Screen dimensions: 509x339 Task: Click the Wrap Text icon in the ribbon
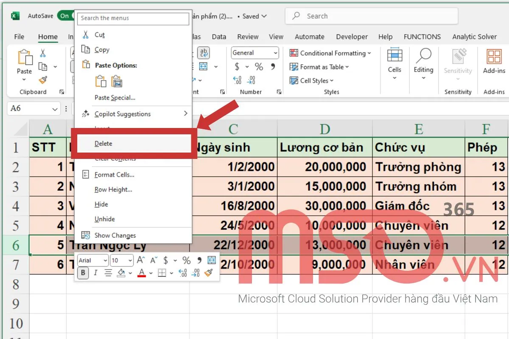[204, 53]
